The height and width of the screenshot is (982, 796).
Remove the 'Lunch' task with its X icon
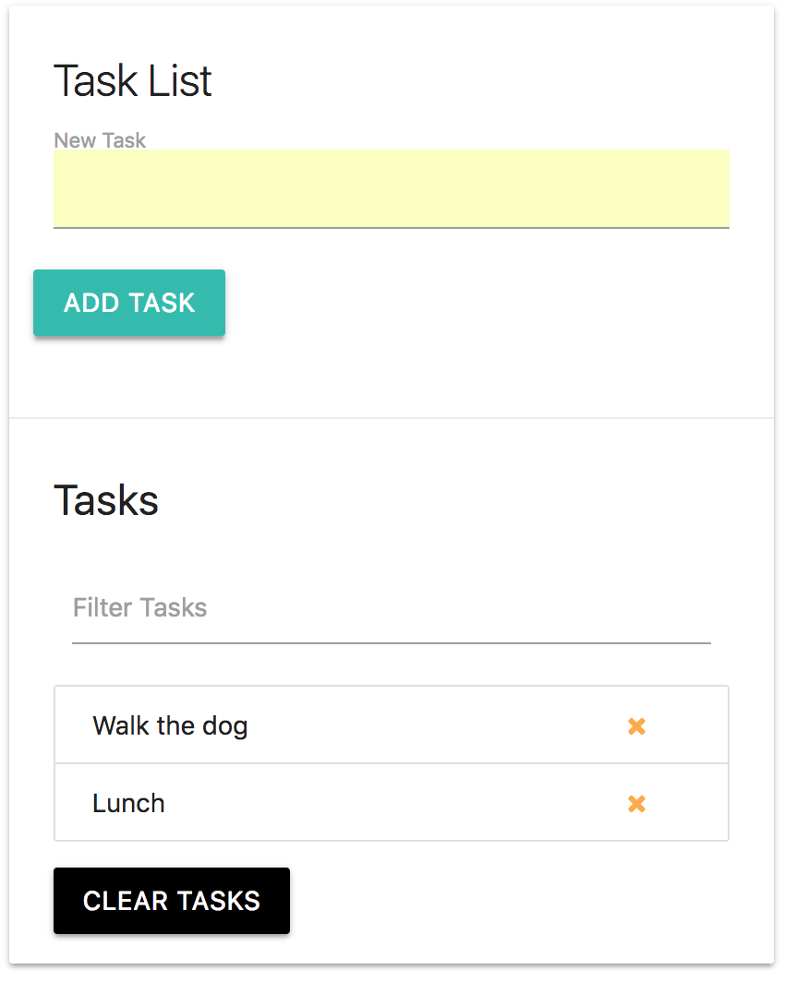coord(636,803)
